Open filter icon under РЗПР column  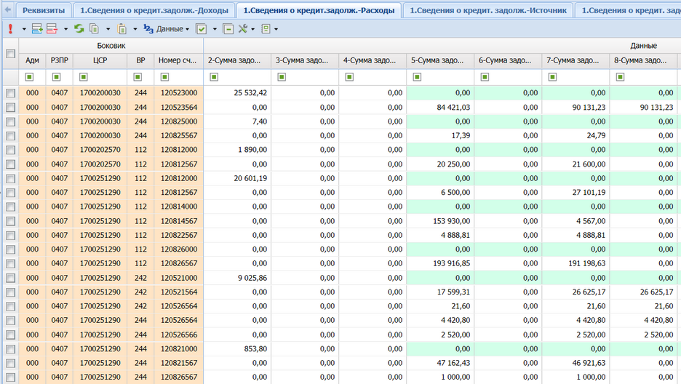point(56,77)
